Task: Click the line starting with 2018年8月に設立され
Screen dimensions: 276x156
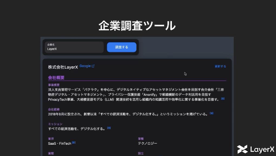Action: [128, 114]
